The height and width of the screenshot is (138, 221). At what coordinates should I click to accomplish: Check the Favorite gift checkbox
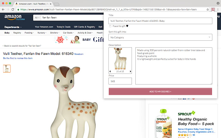pyautogui.click(x=110, y=26)
